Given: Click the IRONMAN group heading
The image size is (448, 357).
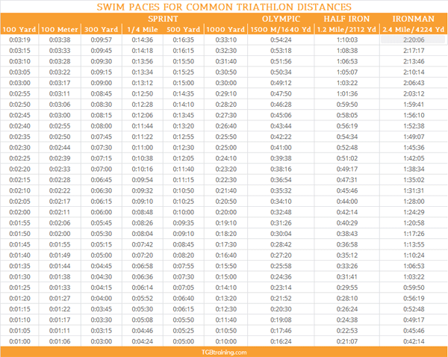Looking at the screenshot, I should 414,19.
